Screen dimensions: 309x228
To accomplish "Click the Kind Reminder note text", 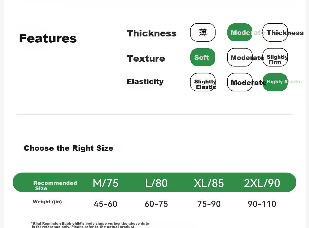I will (x=90, y=225).
